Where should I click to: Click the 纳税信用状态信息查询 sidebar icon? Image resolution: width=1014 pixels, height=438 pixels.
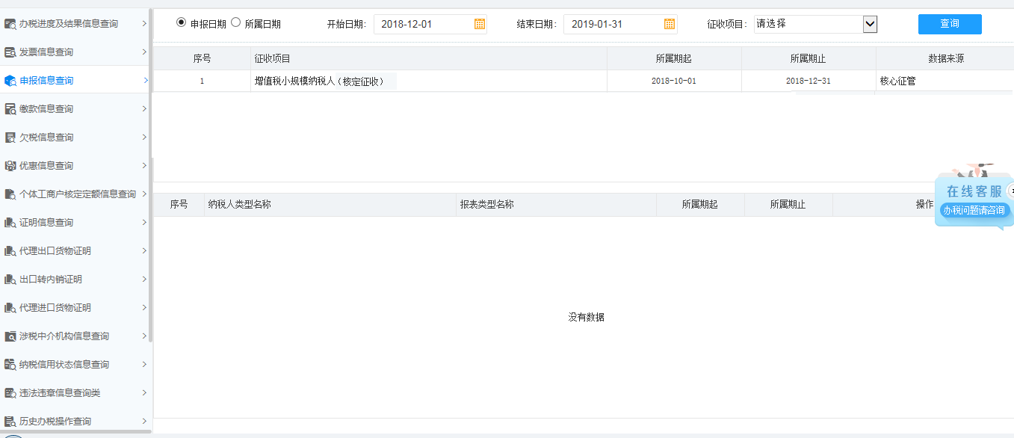tap(10, 365)
